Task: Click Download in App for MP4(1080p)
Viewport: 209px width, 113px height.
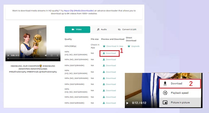Action: coord(113,46)
